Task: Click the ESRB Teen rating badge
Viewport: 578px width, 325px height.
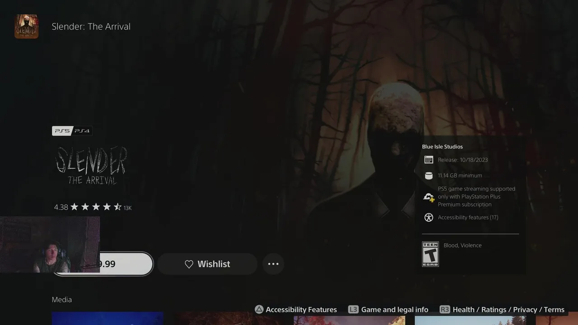Action: tap(430, 254)
